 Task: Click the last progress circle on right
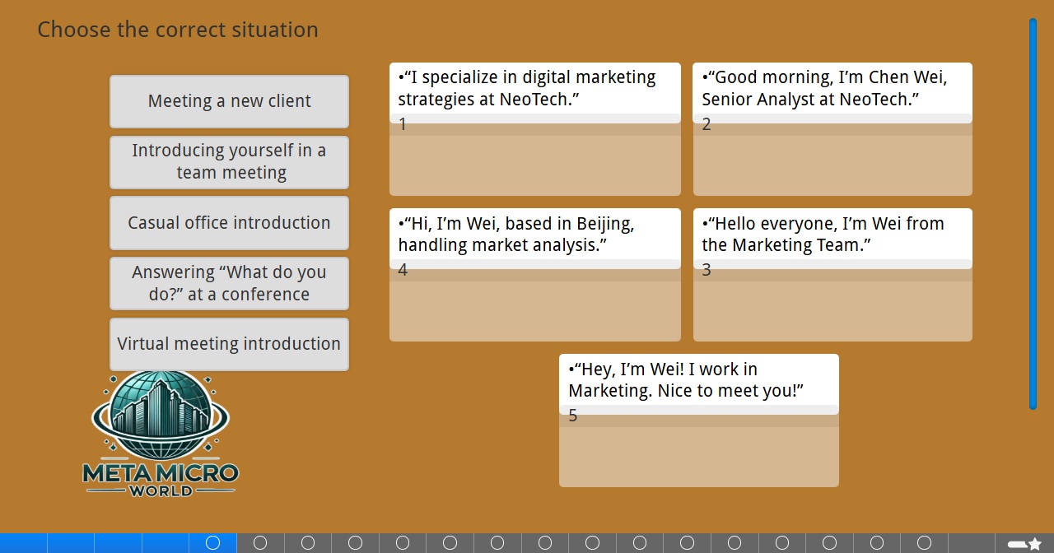(925, 543)
